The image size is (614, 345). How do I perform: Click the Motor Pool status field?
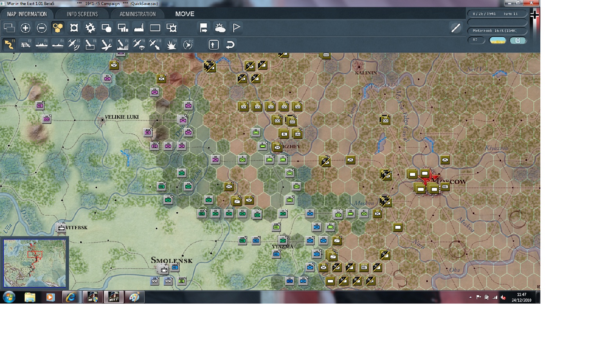(x=497, y=31)
